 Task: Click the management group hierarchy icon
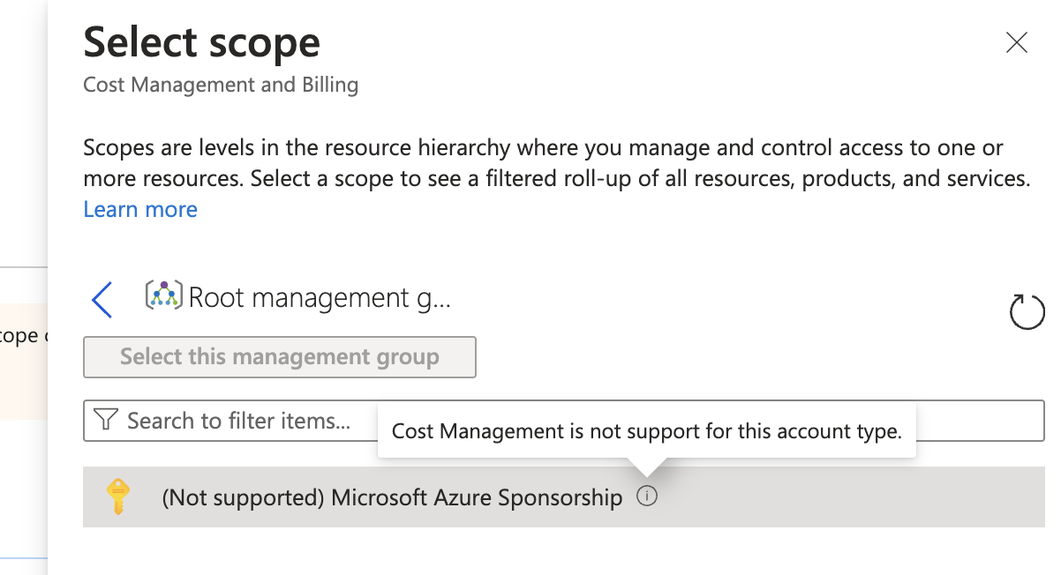[x=164, y=296]
